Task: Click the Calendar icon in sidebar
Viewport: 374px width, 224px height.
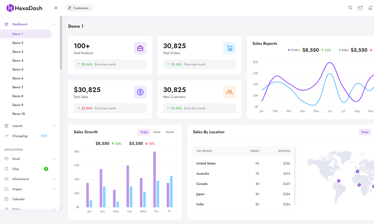Action: pos(6,199)
